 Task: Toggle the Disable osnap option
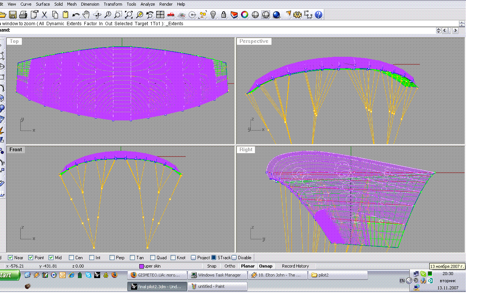click(x=234, y=258)
